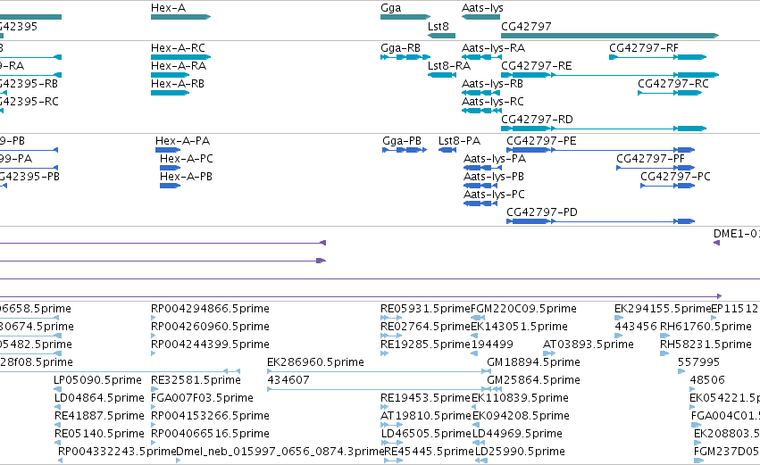Image resolution: width=760 pixels, height=465 pixels.
Task: Select the Aats-lys-RB transcript
Action: (481, 93)
